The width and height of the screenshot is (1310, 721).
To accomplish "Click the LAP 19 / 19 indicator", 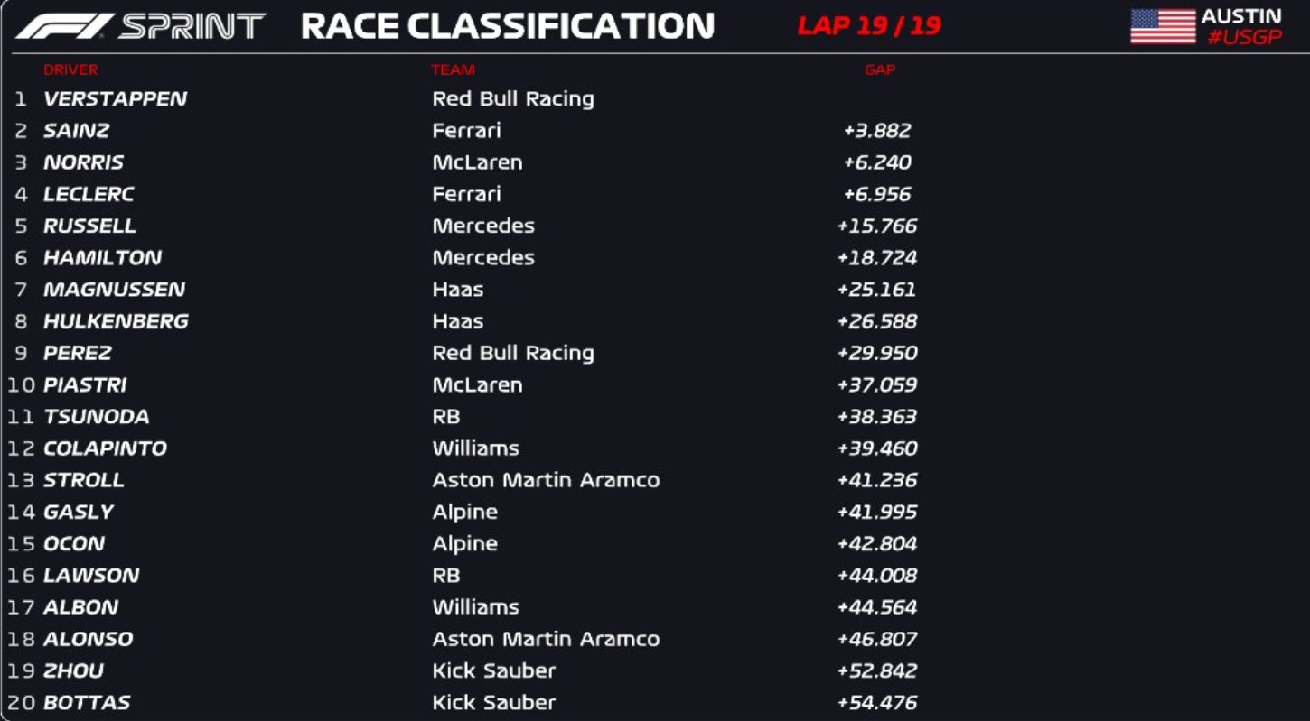I will pyautogui.click(x=868, y=25).
